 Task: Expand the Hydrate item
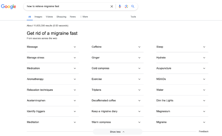pyautogui.click(x=182, y=57)
